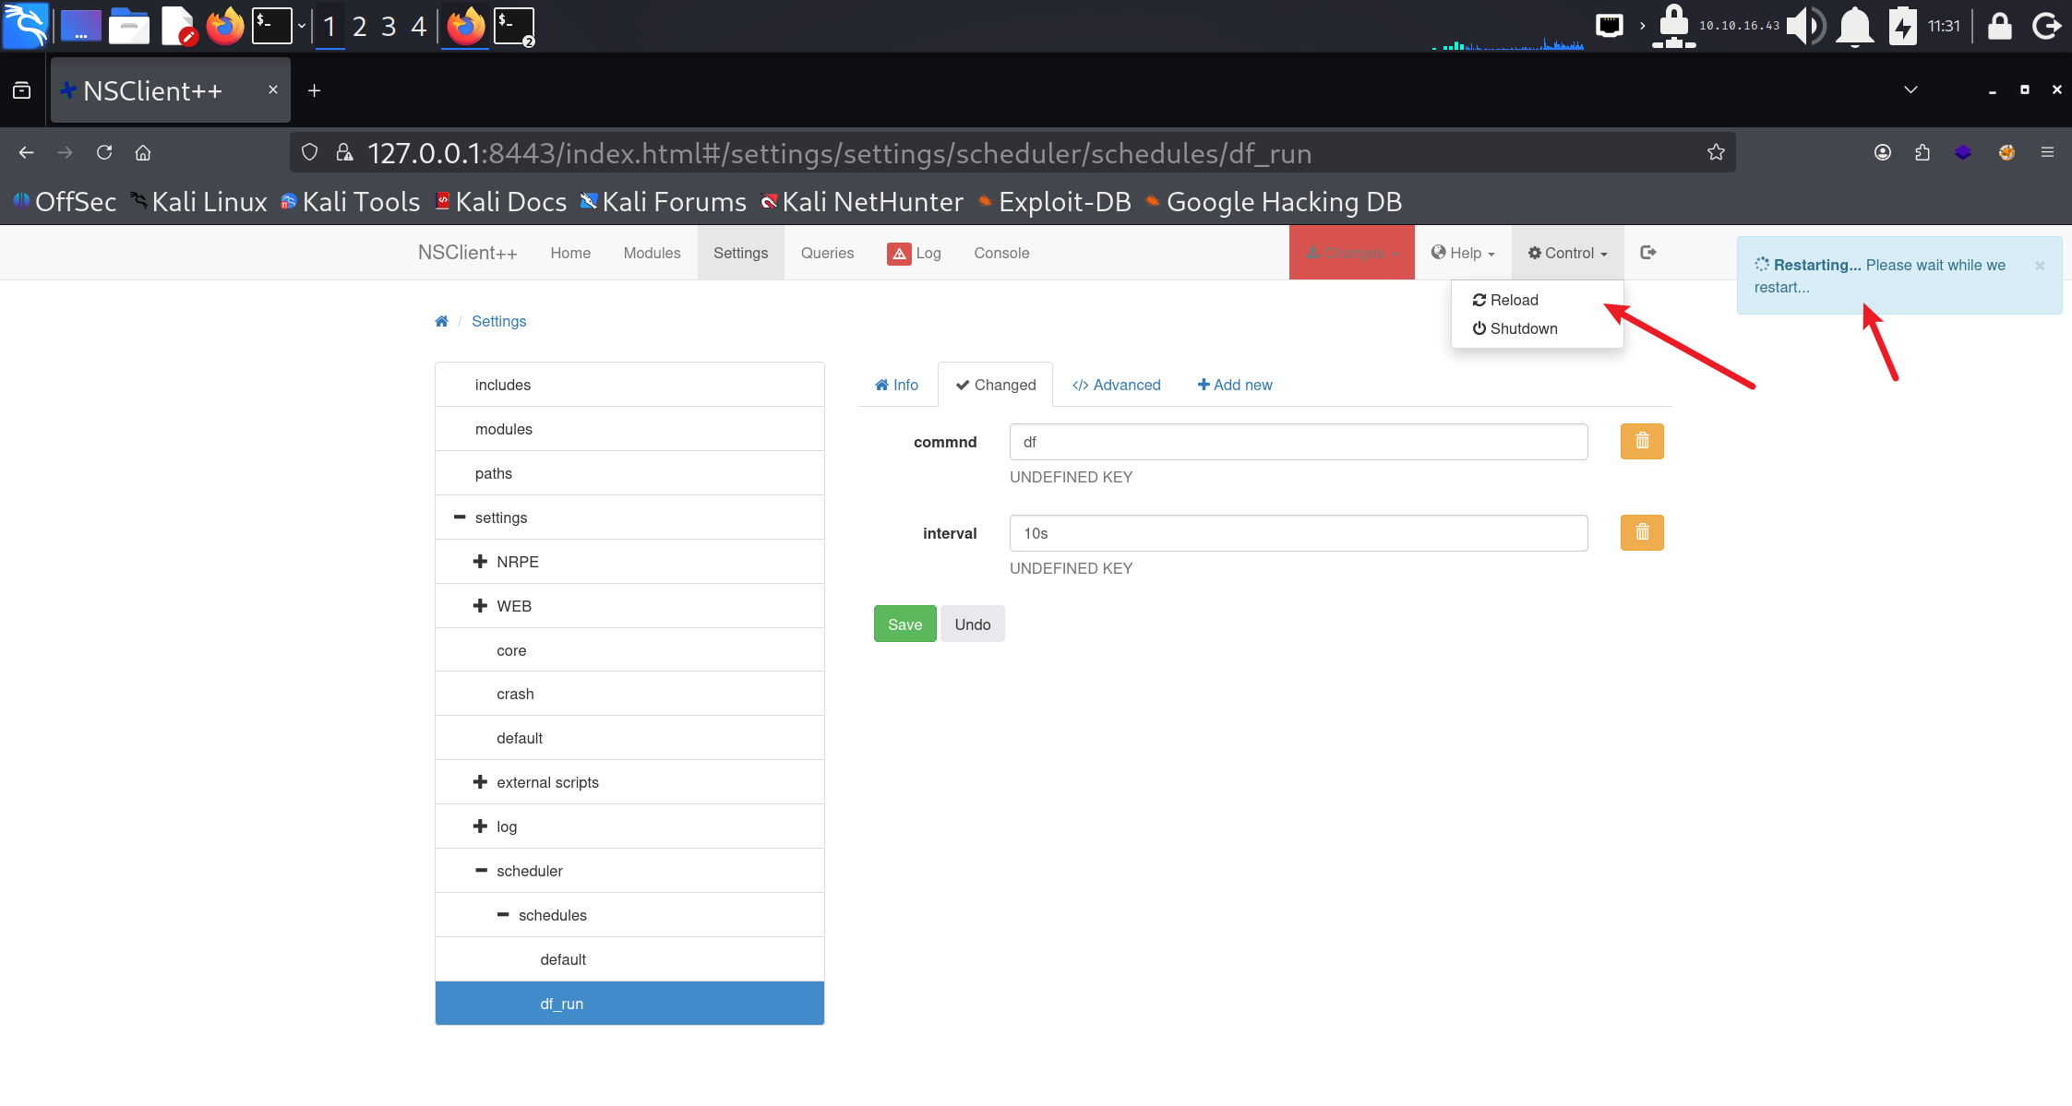Click into the interval input field
The height and width of the screenshot is (1106, 2072).
coord(1298,533)
